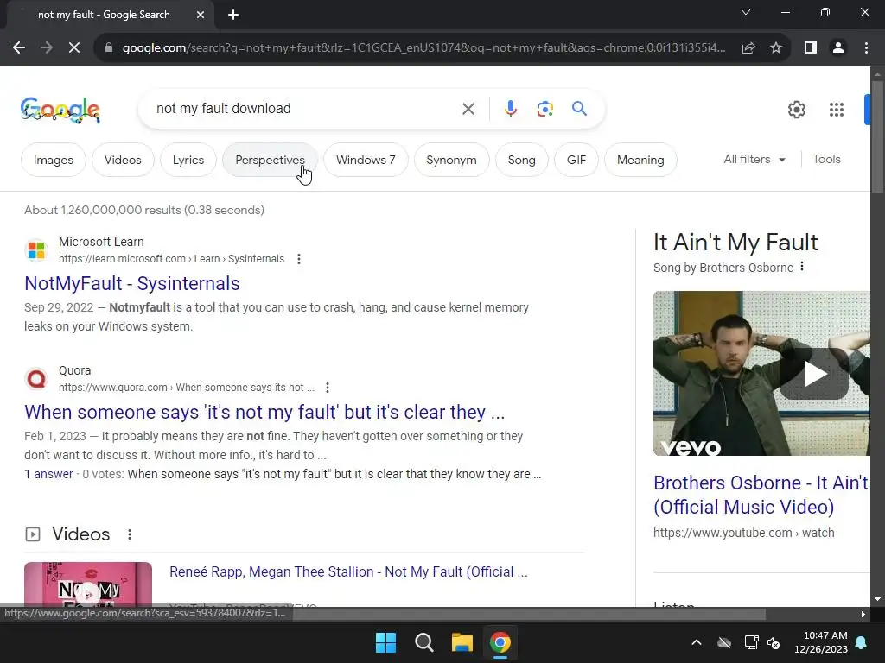Open the browser side panel icon
The height and width of the screenshot is (663, 885).
click(811, 48)
